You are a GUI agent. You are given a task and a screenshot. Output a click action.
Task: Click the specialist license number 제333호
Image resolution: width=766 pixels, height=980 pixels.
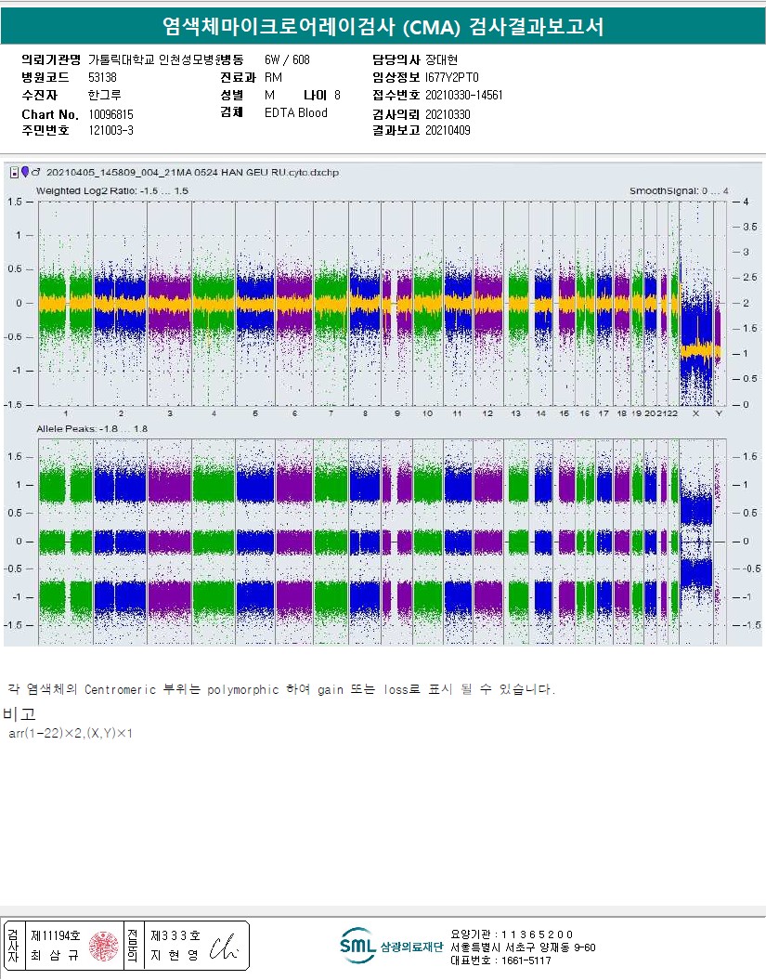[x=175, y=935]
